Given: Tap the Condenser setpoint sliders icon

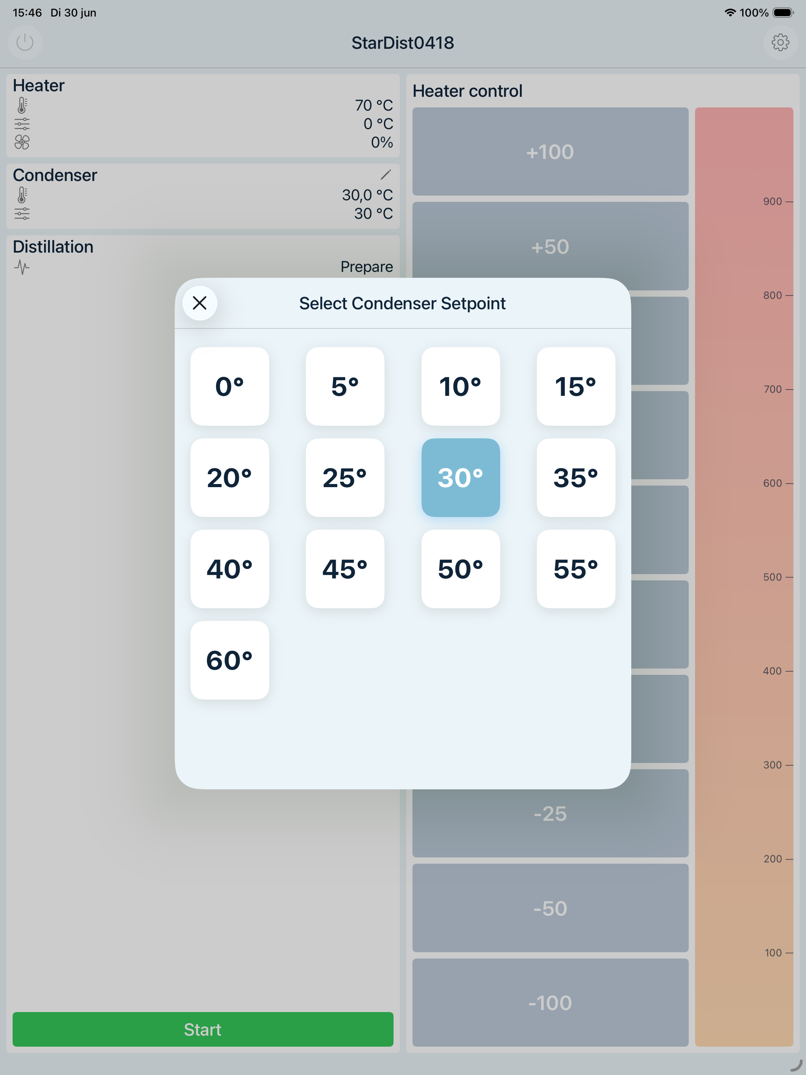Looking at the screenshot, I should 22,213.
